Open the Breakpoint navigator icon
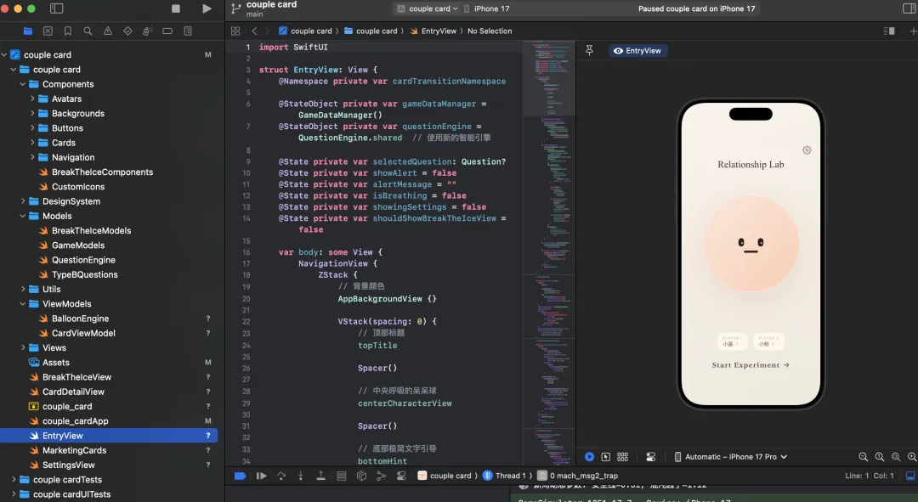This screenshot has width=918, height=502. click(x=168, y=31)
